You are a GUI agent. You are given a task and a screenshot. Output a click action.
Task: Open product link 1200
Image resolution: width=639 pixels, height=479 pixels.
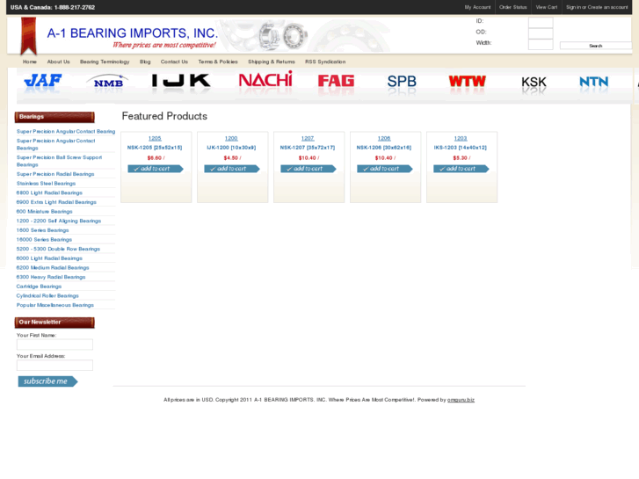[231, 139]
